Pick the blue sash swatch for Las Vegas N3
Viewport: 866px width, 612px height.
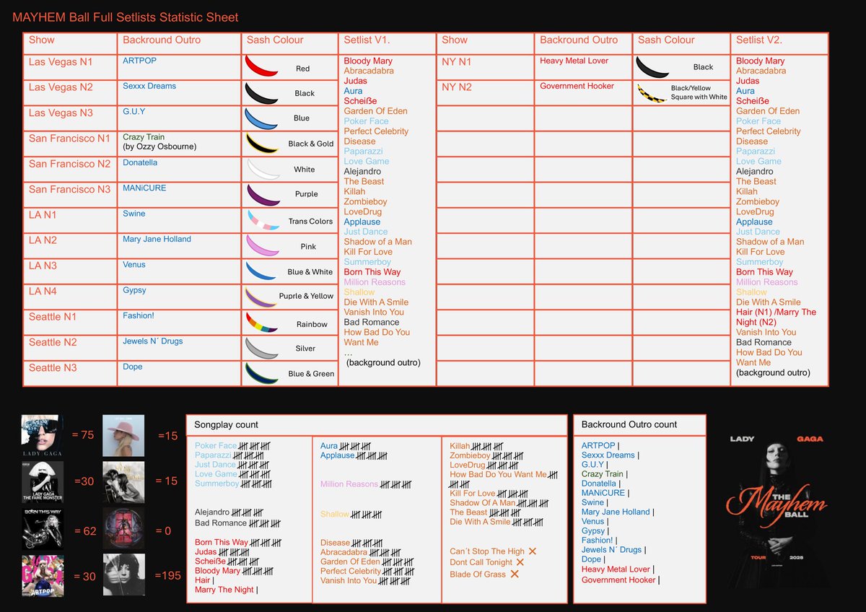click(261, 118)
